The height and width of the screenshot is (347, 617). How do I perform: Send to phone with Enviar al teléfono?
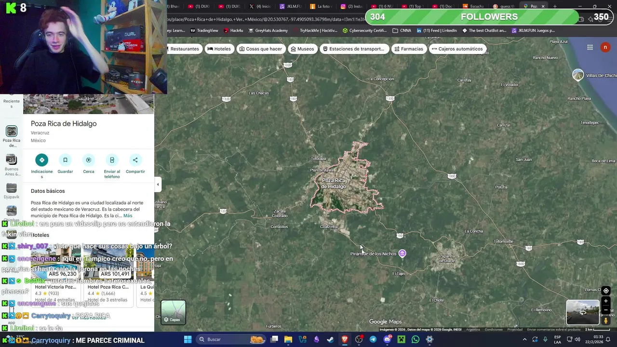112,160
